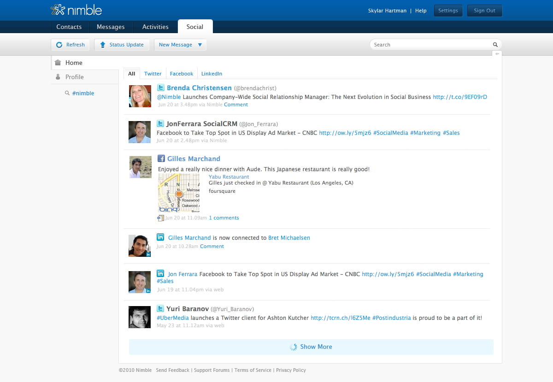Click the Status Update button
The image size is (553, 382).
(122, 45)
